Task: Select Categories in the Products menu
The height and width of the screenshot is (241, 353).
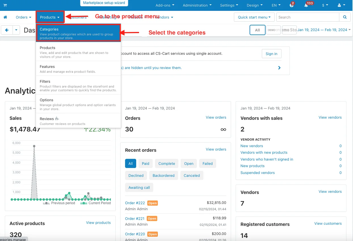Action: point(78,33)
